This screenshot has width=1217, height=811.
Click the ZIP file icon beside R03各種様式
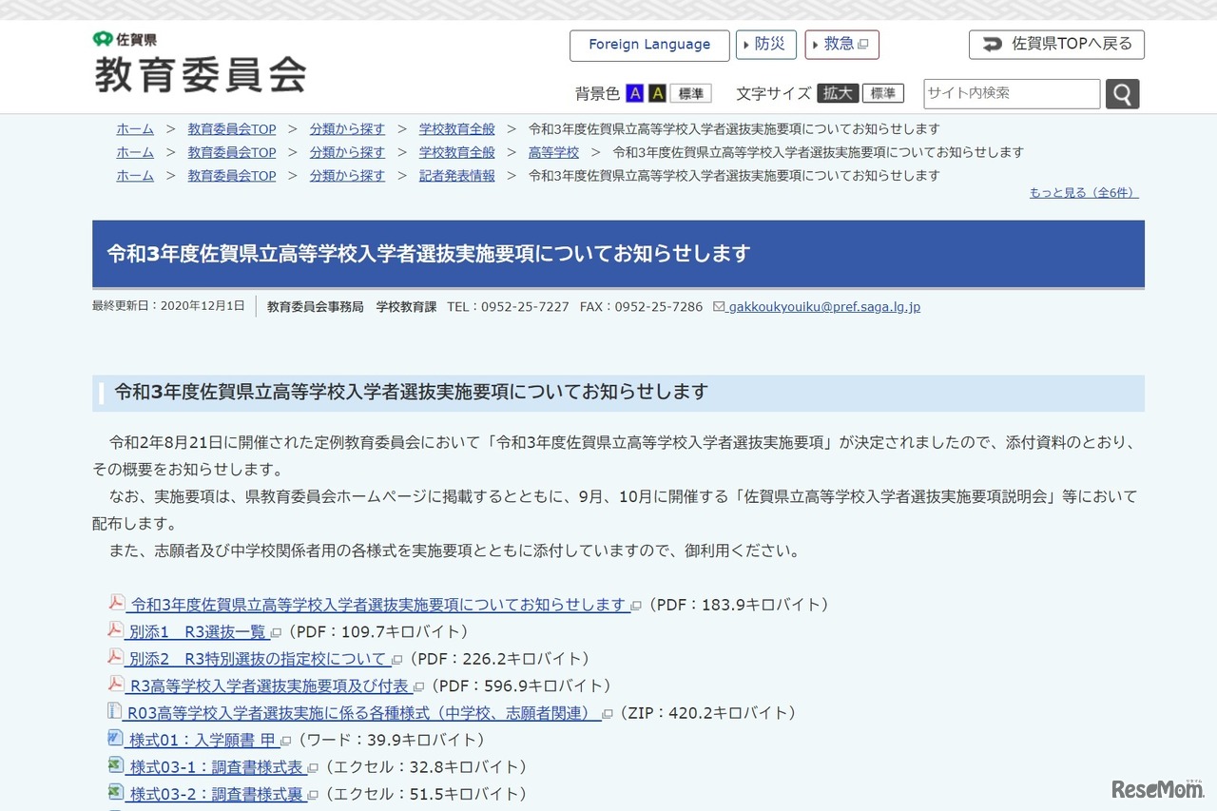point(115,712)
